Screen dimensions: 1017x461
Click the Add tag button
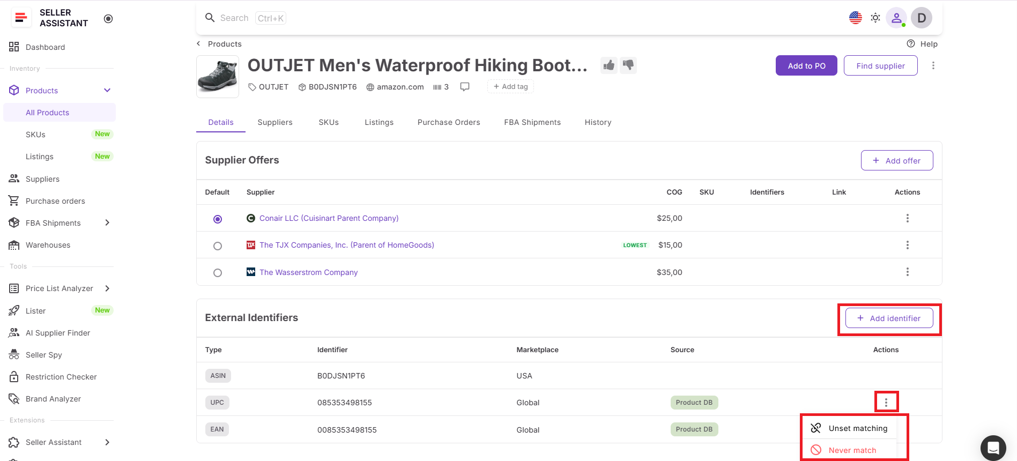click(510, 86)
